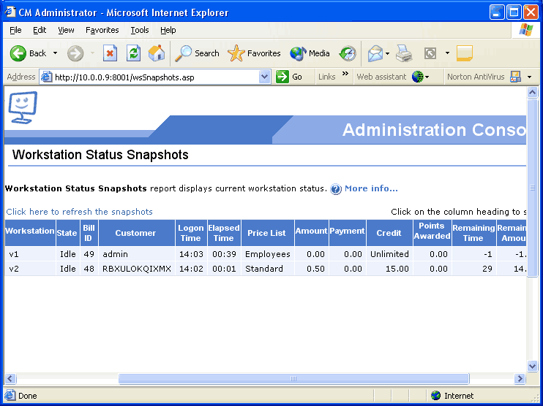543x406 pixels.
Task: Click the horizontal scrollbar thumb
Action: [x=293, y=378]
